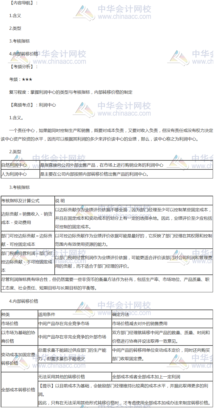
Task: Click the 【高频考点】:利润中心 heading
Action: click(x=32, y=105)
